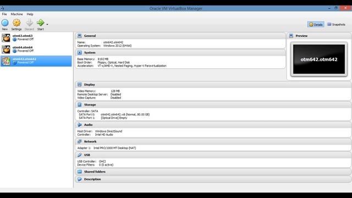Click the SATA Port 1 optical drive entry

coord(114,118)
